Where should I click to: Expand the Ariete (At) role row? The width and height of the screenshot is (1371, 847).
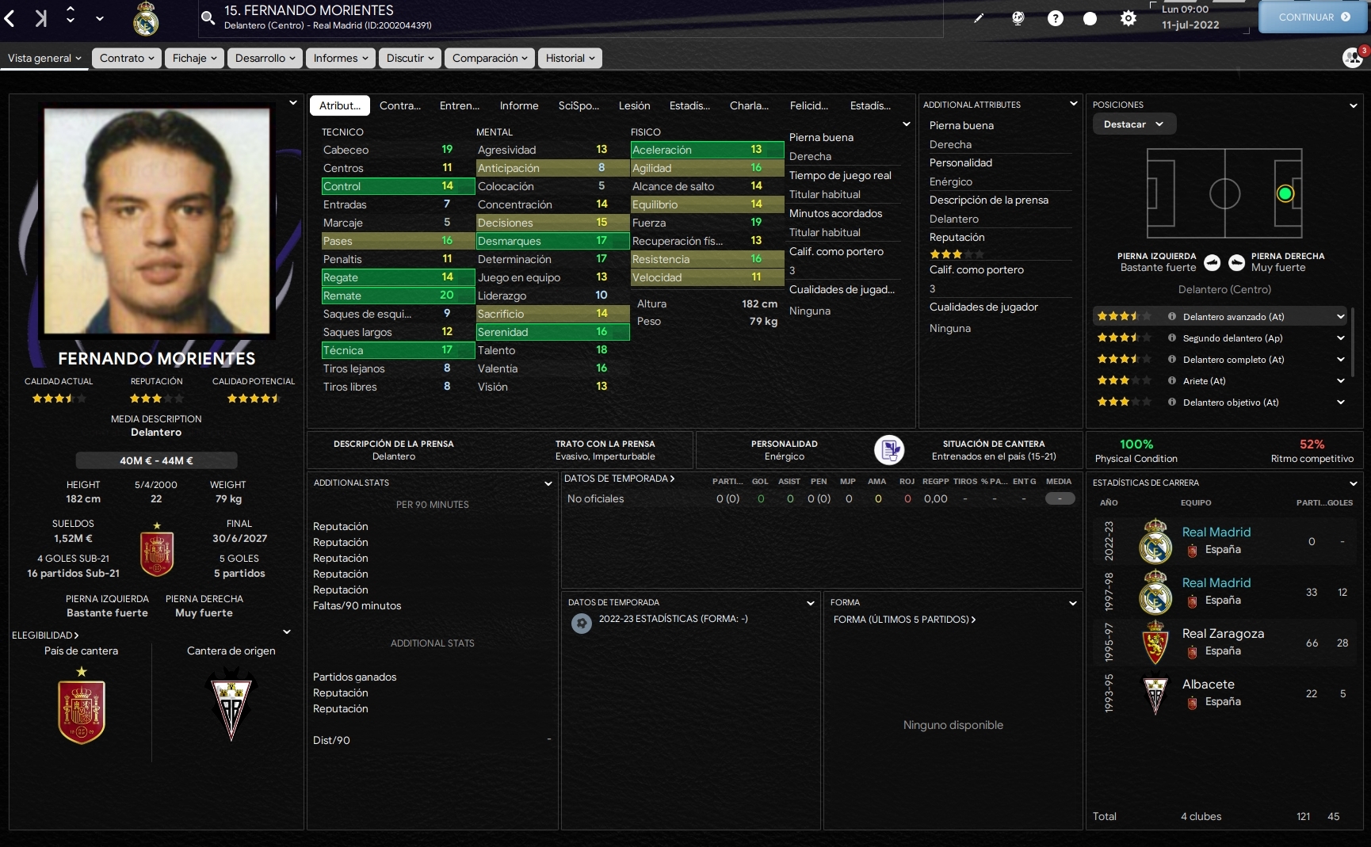pyautogui.click(x=1341, y=381)
